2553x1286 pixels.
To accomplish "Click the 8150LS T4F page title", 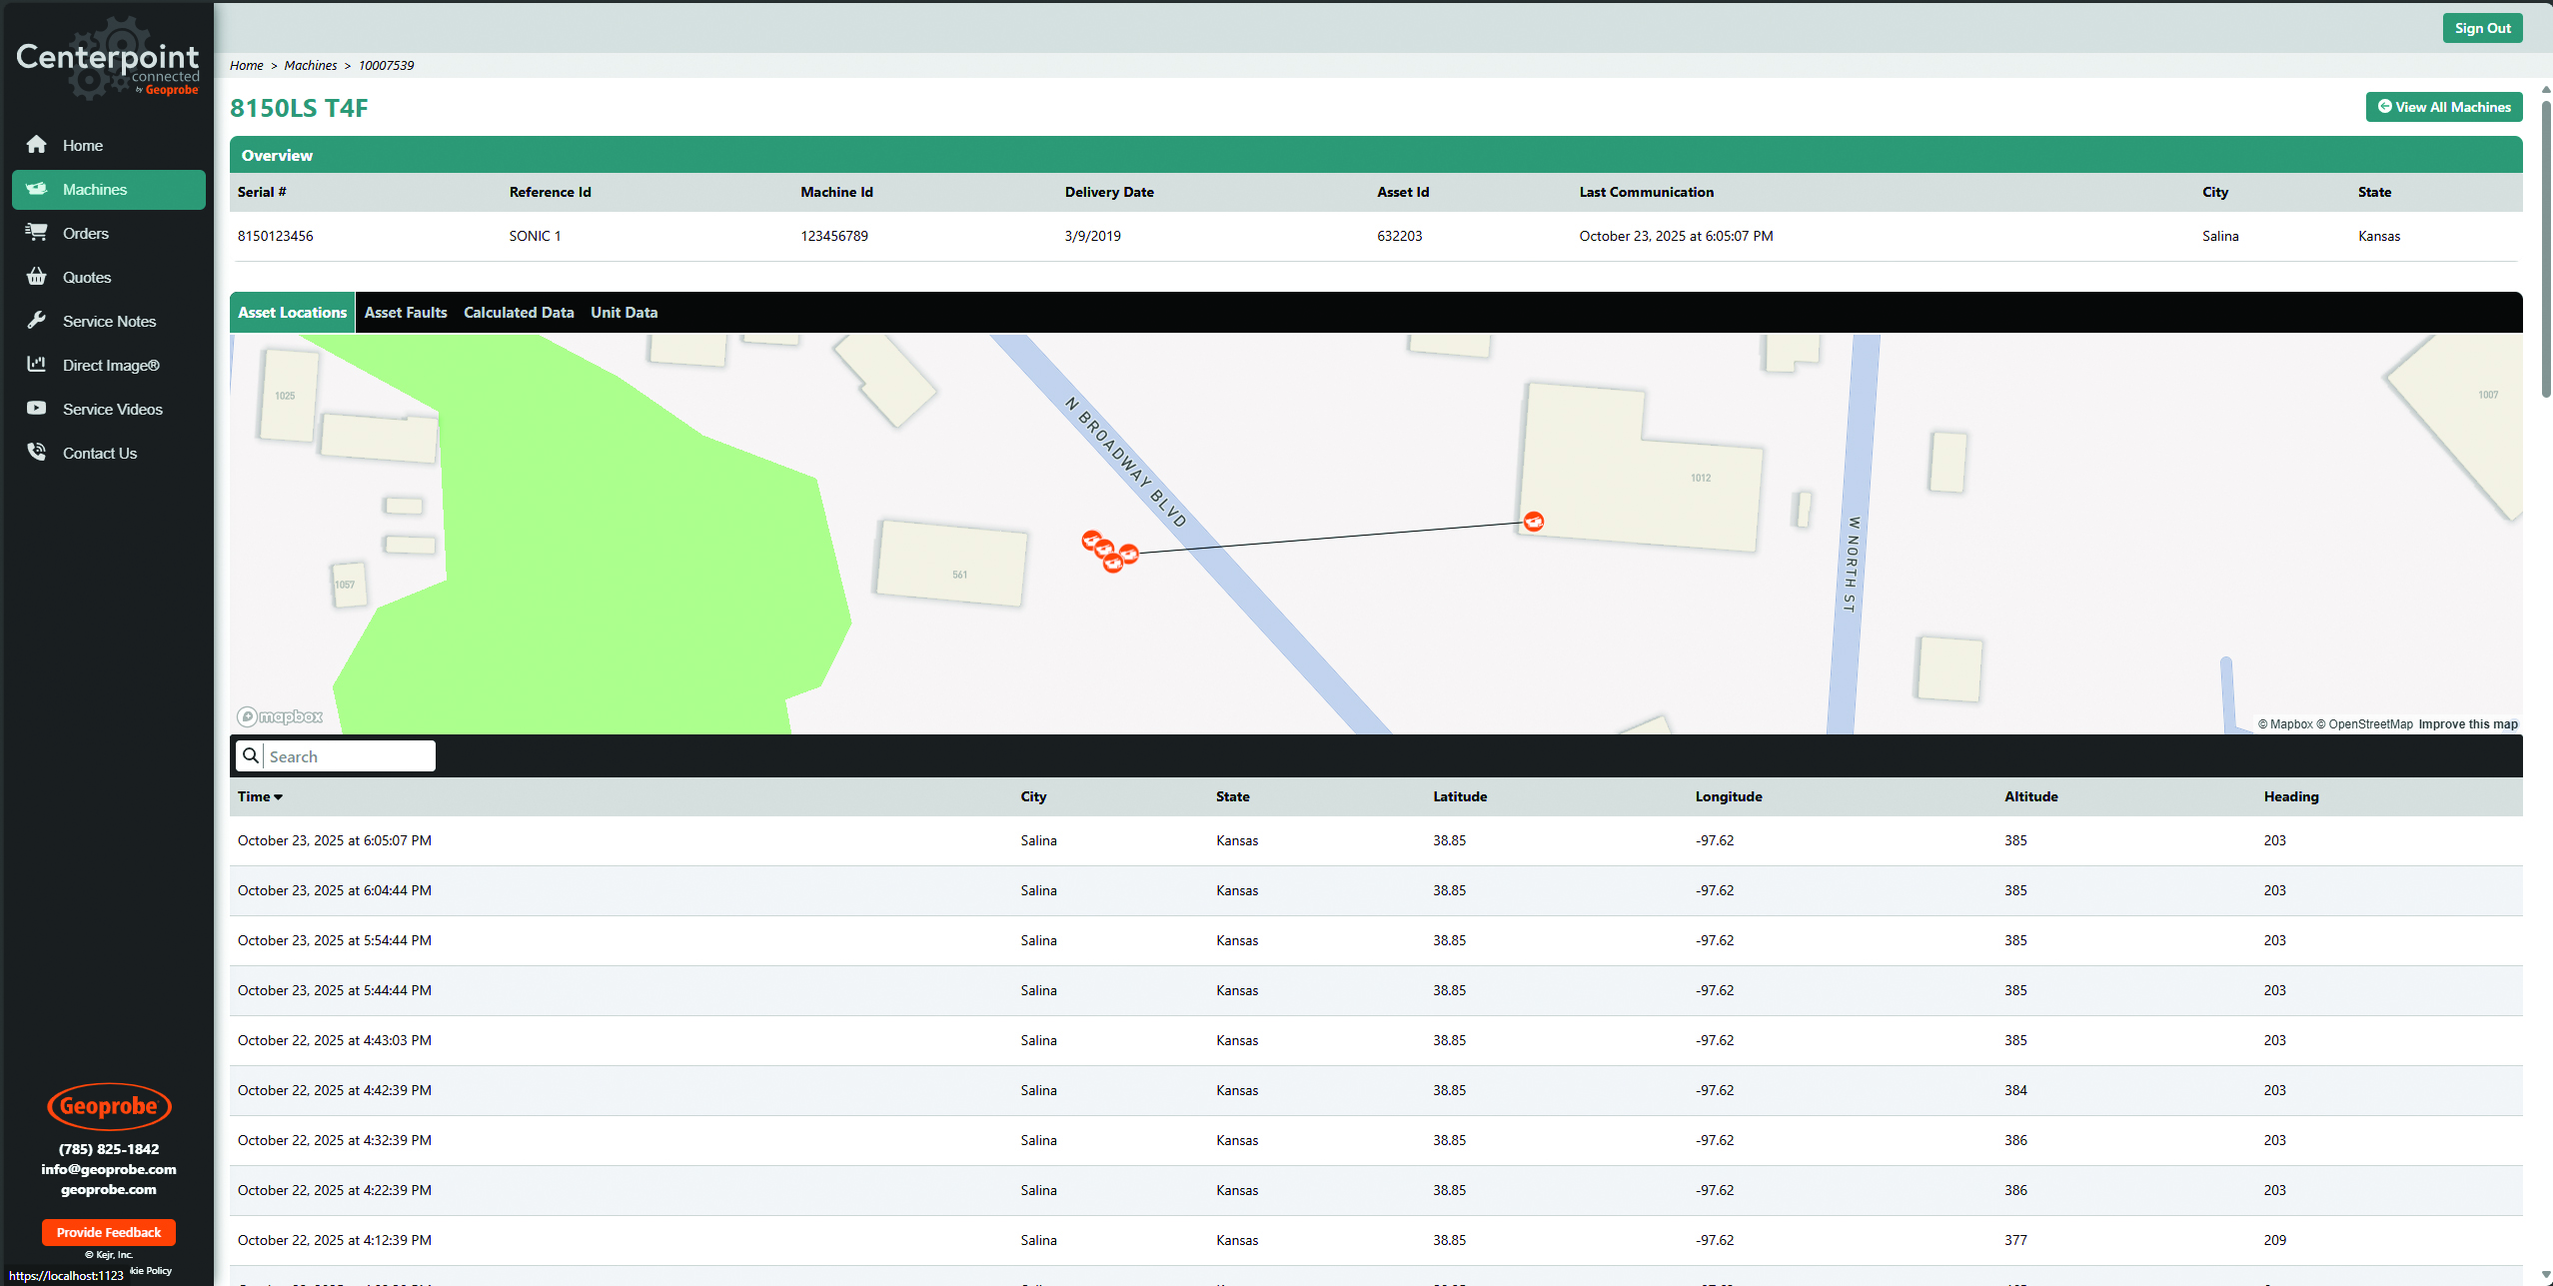I will point(299,108).
